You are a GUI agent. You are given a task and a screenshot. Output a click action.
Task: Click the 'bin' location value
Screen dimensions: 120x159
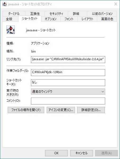[33, 51]
